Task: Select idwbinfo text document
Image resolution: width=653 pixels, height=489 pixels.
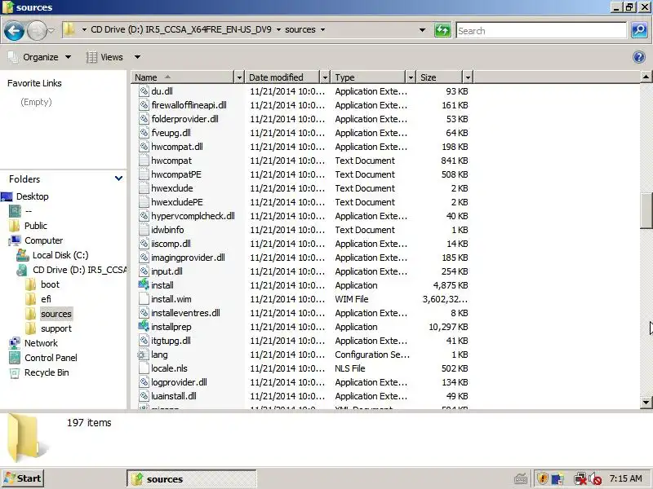Action: point(167,230)
